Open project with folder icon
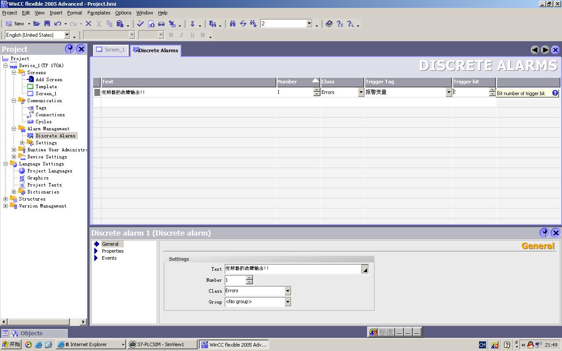The height and width of the screenshot is (351, 562). 37,24
